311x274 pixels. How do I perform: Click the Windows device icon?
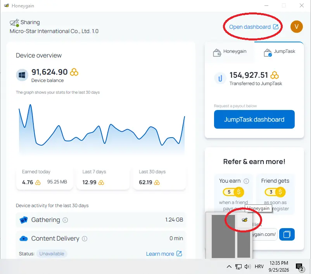pyautogui.click(x=22, y=75)
